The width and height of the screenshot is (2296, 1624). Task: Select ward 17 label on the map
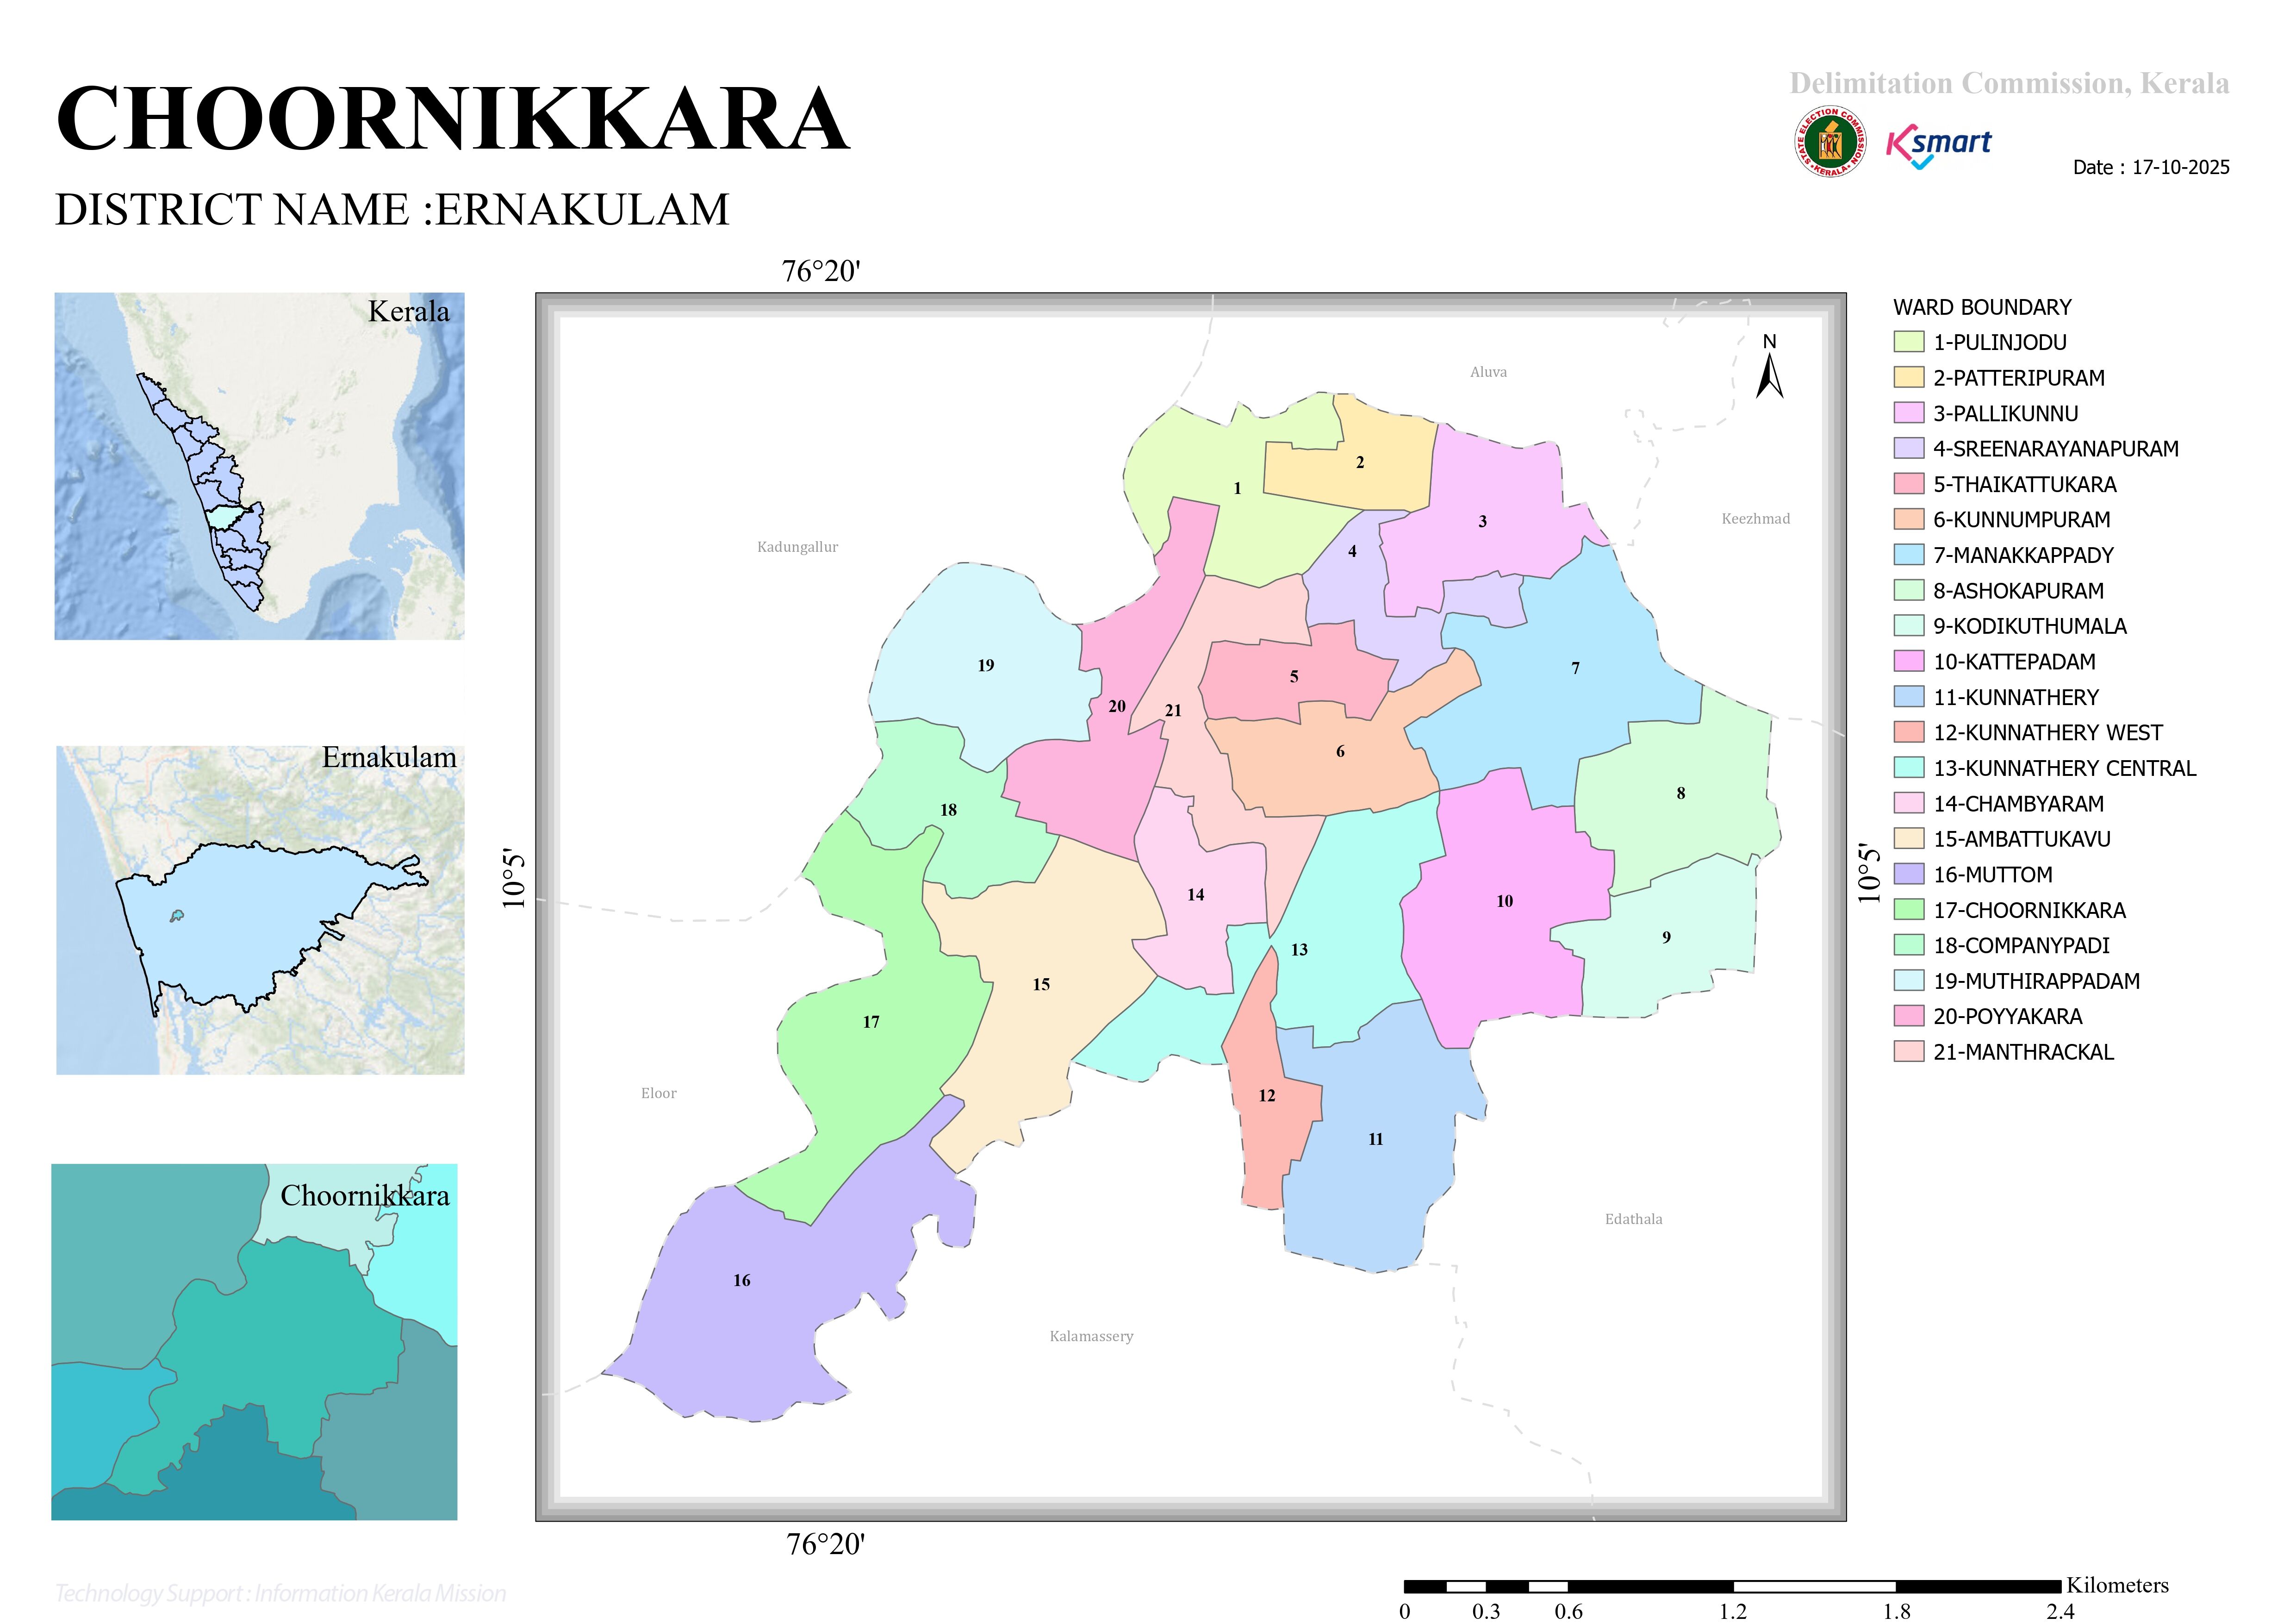tap(871, 1022)
